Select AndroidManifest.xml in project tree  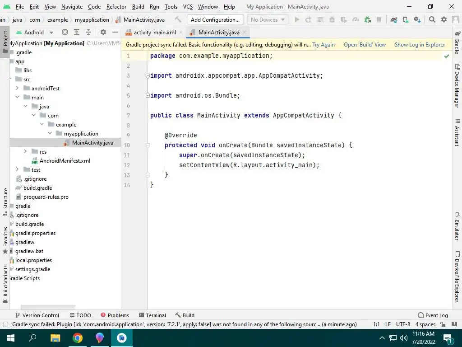tap(65, 160)
